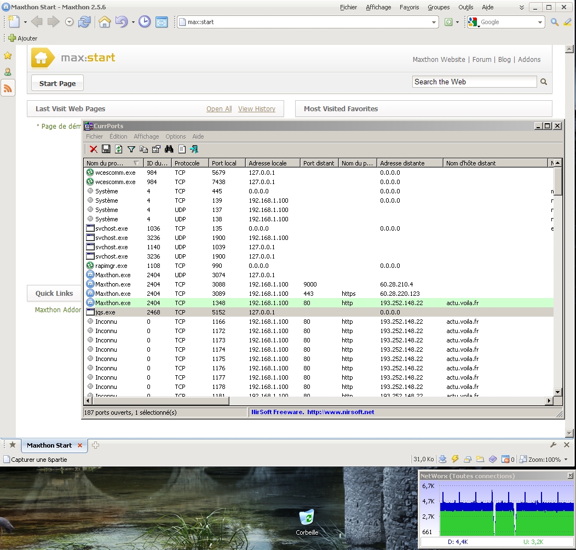Click the CurrPorts copy selected items icon
576x550 pixels.
143,149
